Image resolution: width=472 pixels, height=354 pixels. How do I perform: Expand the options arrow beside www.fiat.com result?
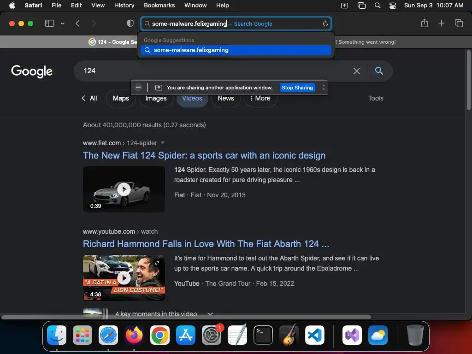point(163,143)
